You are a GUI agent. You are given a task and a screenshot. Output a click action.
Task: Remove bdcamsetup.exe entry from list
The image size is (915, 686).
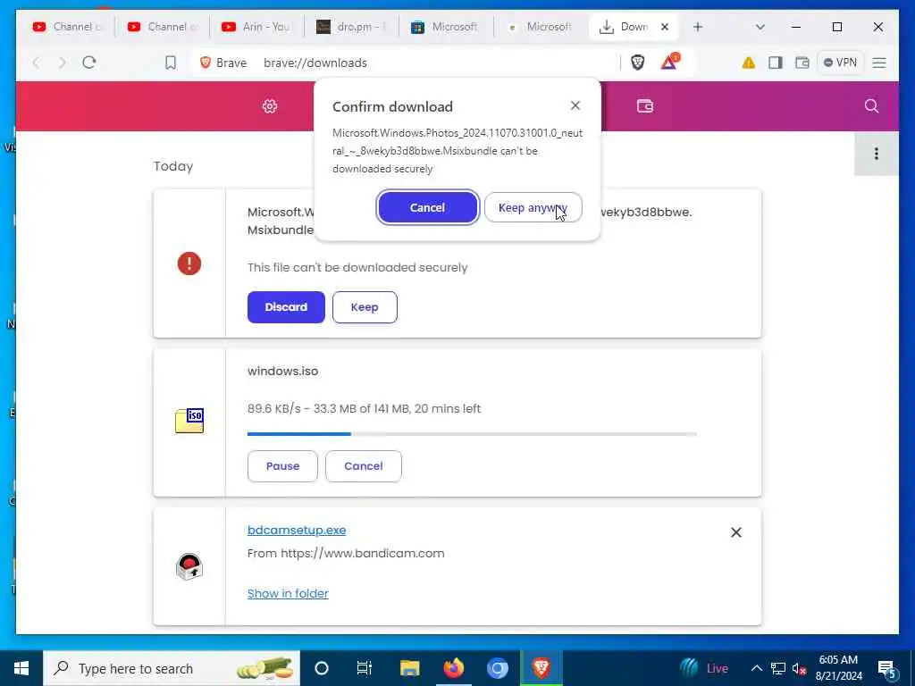coord(736,532)
